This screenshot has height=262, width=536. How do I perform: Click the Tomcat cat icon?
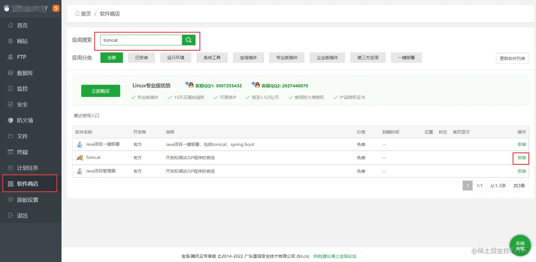(79, 158)
